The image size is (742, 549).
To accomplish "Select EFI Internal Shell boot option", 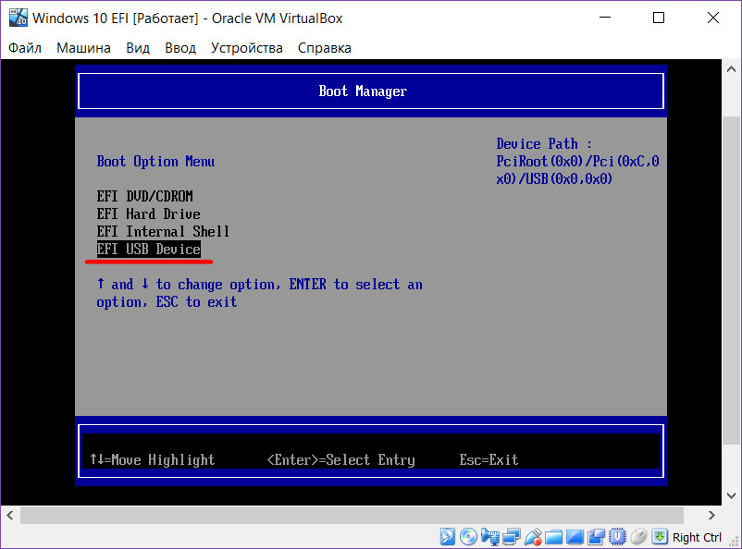I will pos(163,231).
